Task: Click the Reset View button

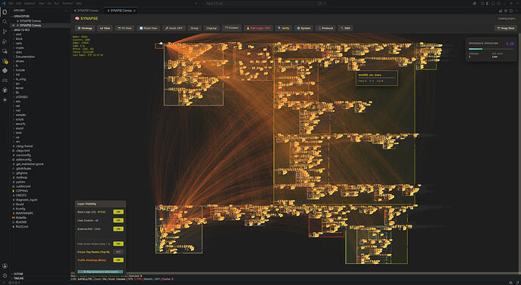Action: [x=148, y=28]
